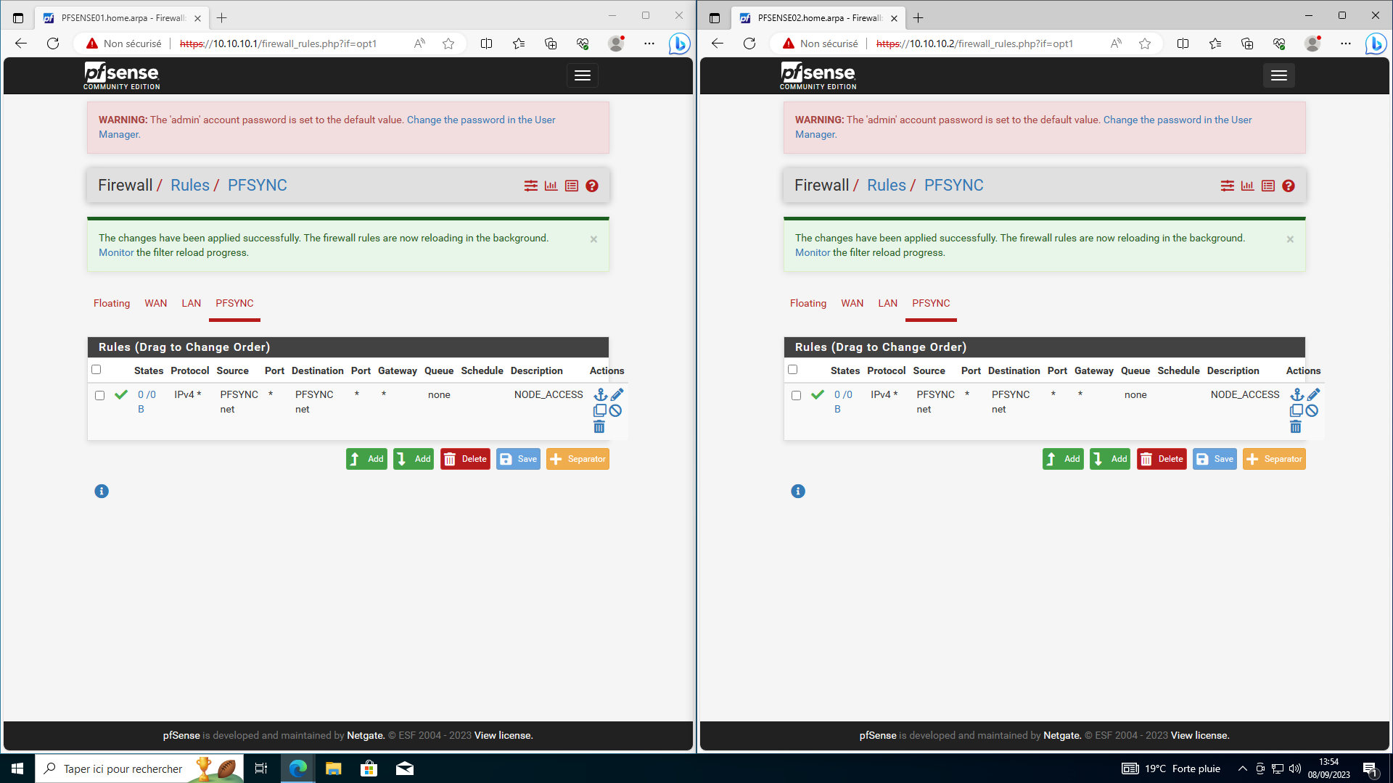Check the NODE_ACCESS rule checkbox on PFSENSE01
Viewport: 1393px width, 783px height.
click(x=99, y=396)
